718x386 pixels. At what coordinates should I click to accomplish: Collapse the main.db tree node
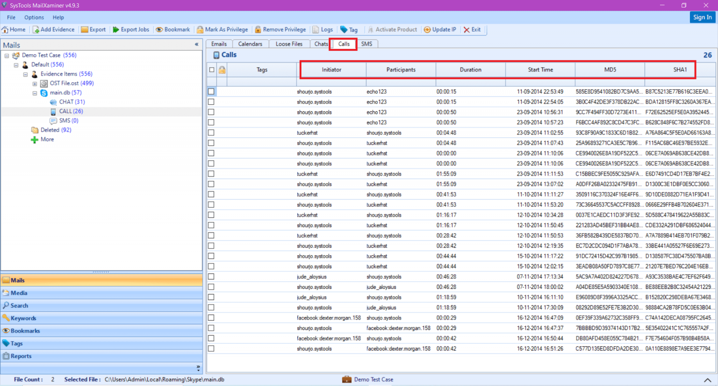click(35, 93)
